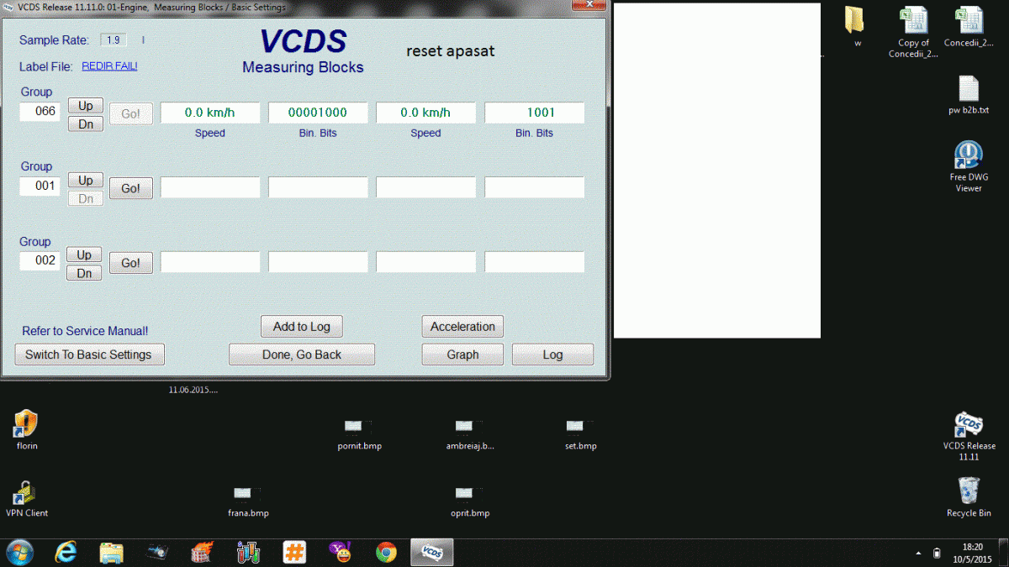1009x567 pixels.
Task: Click the Bin. Bits value 1001
Action: coord(534,113)
